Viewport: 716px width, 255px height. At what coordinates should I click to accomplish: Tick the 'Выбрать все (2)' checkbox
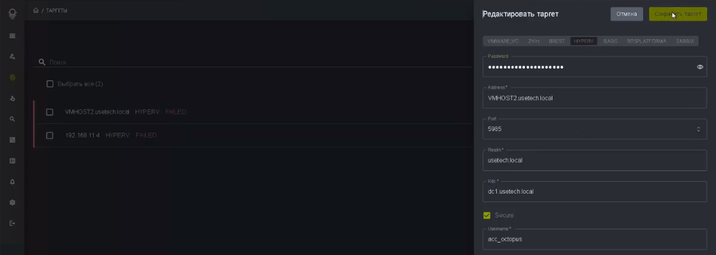click(x=50, y=84)
